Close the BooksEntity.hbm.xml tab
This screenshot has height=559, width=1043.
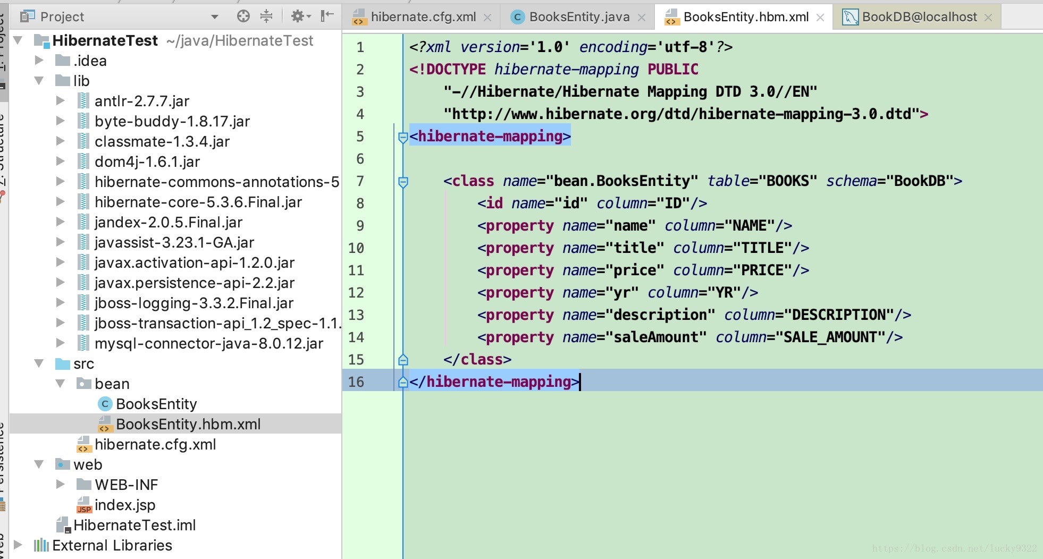pos(820,18)
